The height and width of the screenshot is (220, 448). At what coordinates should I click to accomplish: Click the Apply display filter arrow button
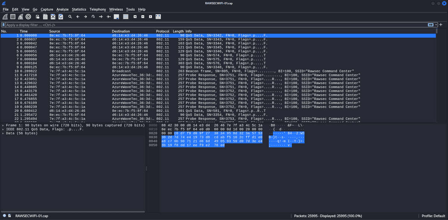[x=430, y=25]
